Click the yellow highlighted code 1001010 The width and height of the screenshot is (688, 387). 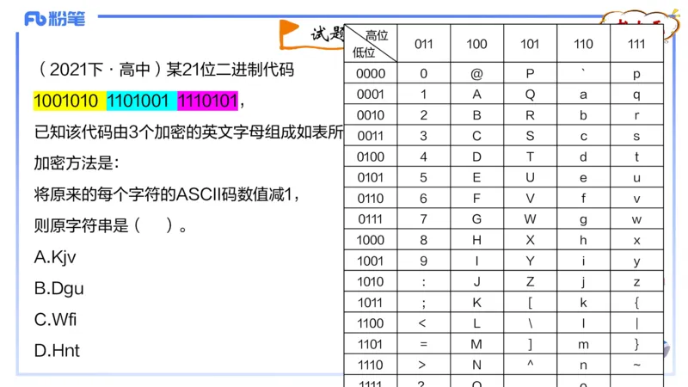point(70,101)
